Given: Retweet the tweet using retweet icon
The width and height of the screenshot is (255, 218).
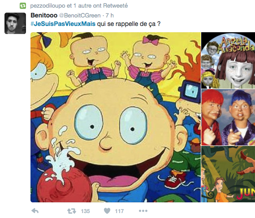Looking at the screenshot, I should click(x=72, y=211).
